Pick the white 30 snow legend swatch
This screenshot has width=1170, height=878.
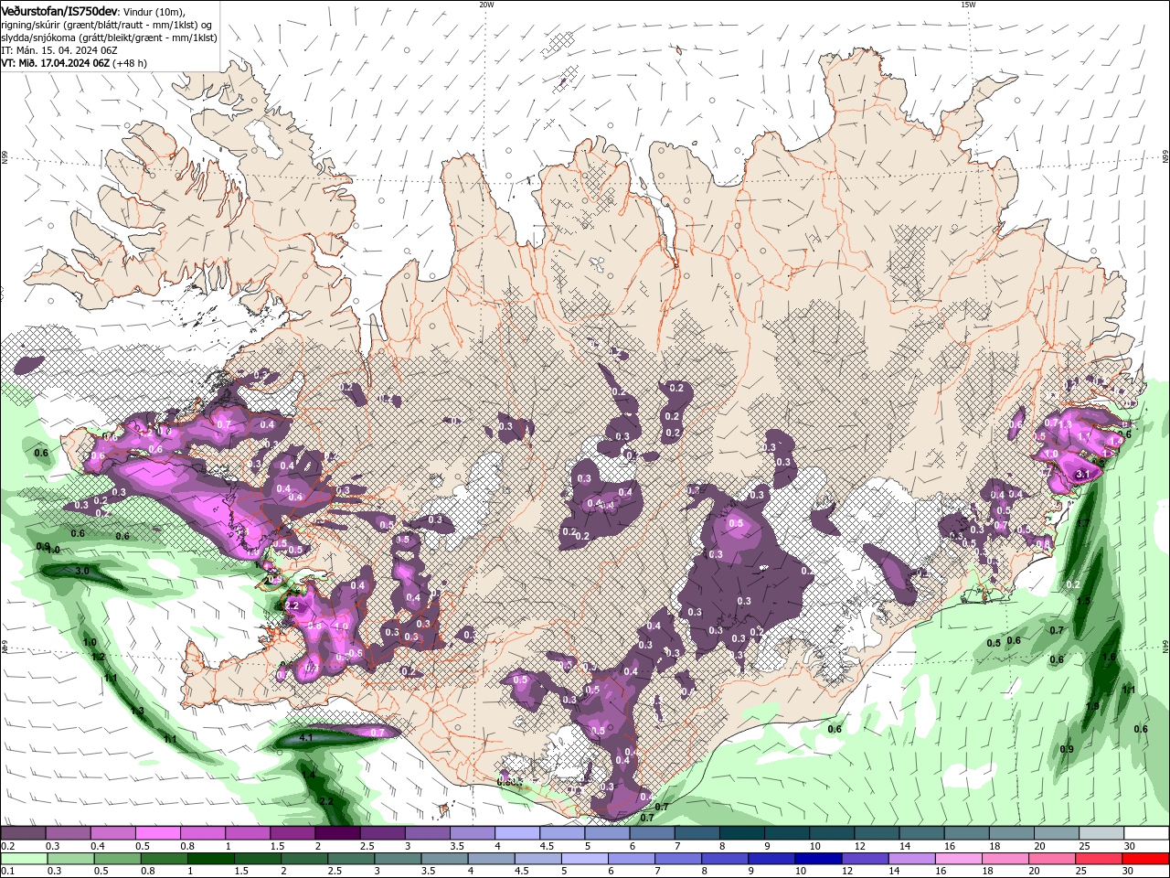tap(1146, 833)
